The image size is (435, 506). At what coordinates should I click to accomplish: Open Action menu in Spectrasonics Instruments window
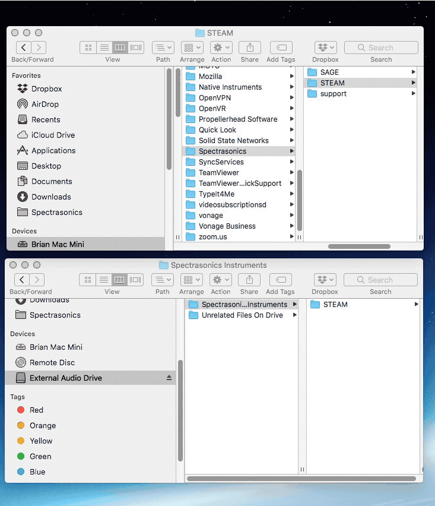(x=221, y=280)
